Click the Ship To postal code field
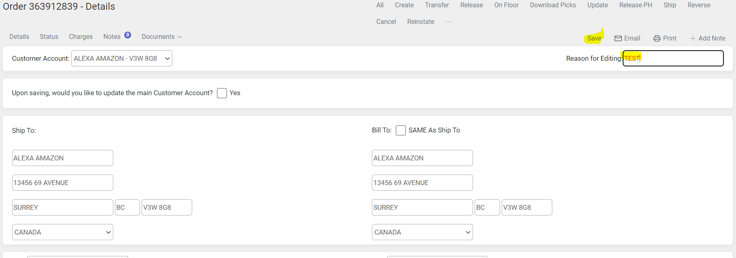 pos(167,207)
